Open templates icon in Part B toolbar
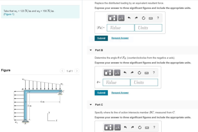This screenshot has width=198, height=132. (x=108, y=73)
